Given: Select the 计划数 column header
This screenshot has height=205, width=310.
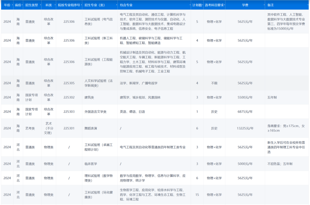Looking at the screenshot, I should [197, 5].
